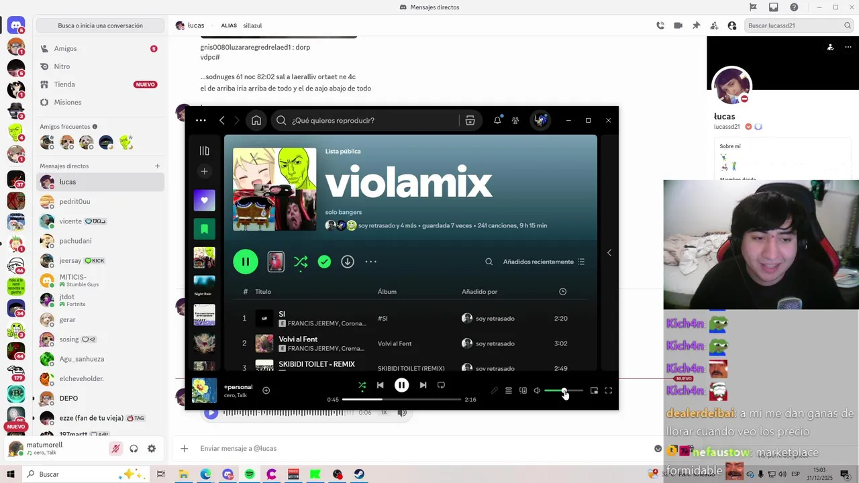Screen dimensions: 859x483
Task: Open Spotify mini player
Action: [x=594, y=390]
